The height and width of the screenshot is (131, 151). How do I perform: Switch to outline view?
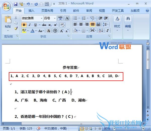pyautogui.click(x=95, y=128)
